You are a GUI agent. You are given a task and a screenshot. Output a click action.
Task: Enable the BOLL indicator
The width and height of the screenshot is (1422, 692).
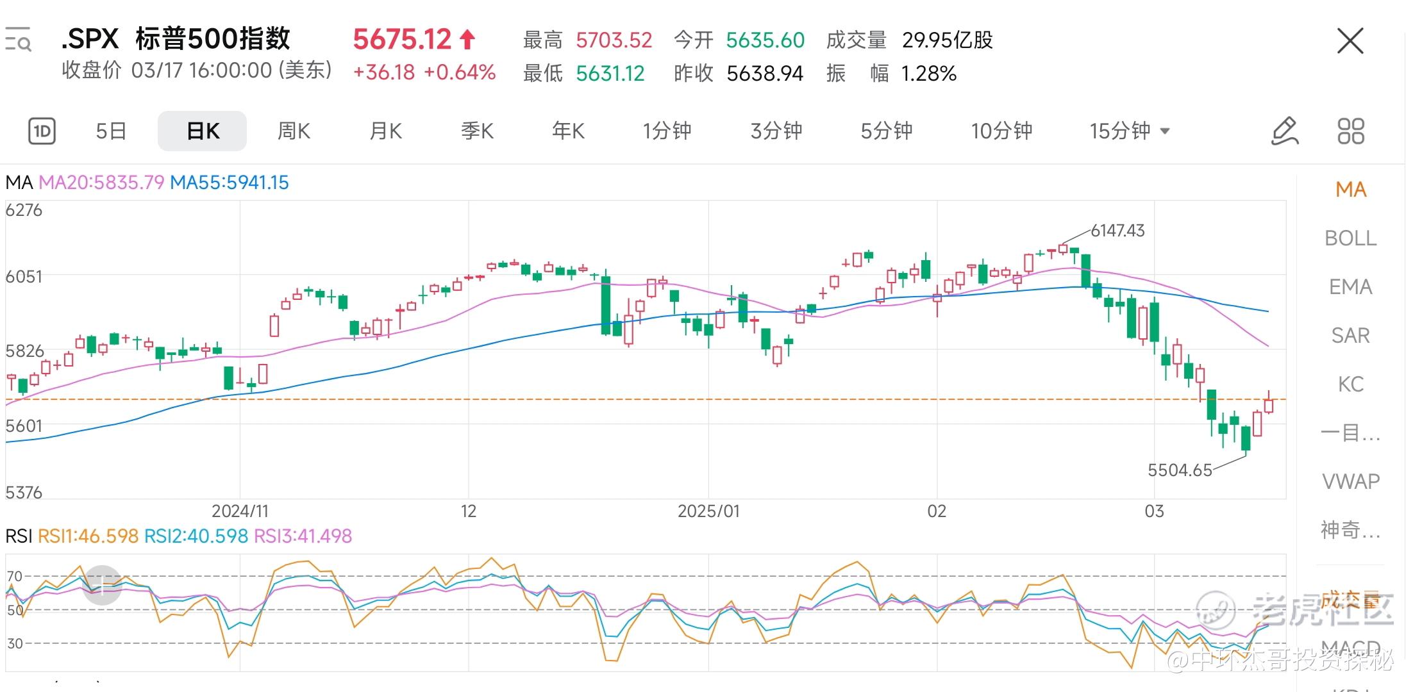click(1350, 238)
